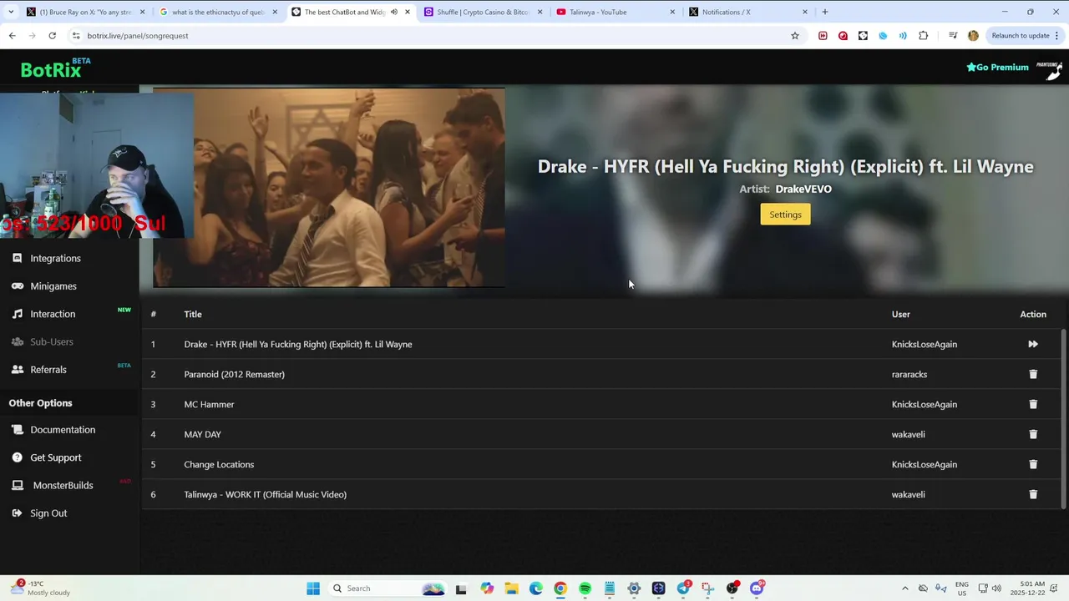
Task: Open the tab search dropdown arrow
Action: (x=10, y=13)
